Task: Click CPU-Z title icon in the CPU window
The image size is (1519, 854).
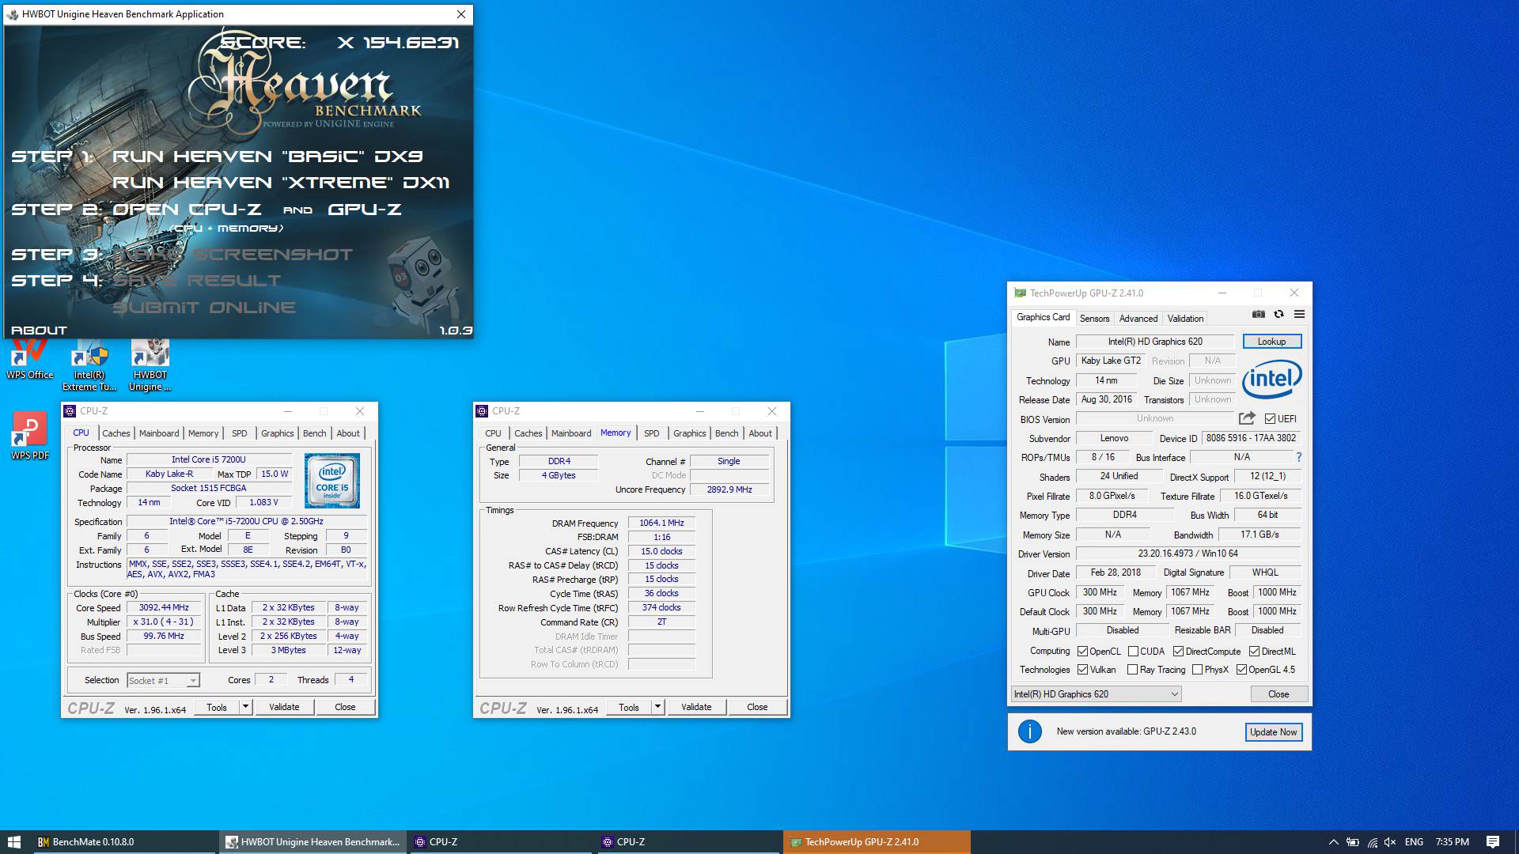Action: (x=70, y=411)
